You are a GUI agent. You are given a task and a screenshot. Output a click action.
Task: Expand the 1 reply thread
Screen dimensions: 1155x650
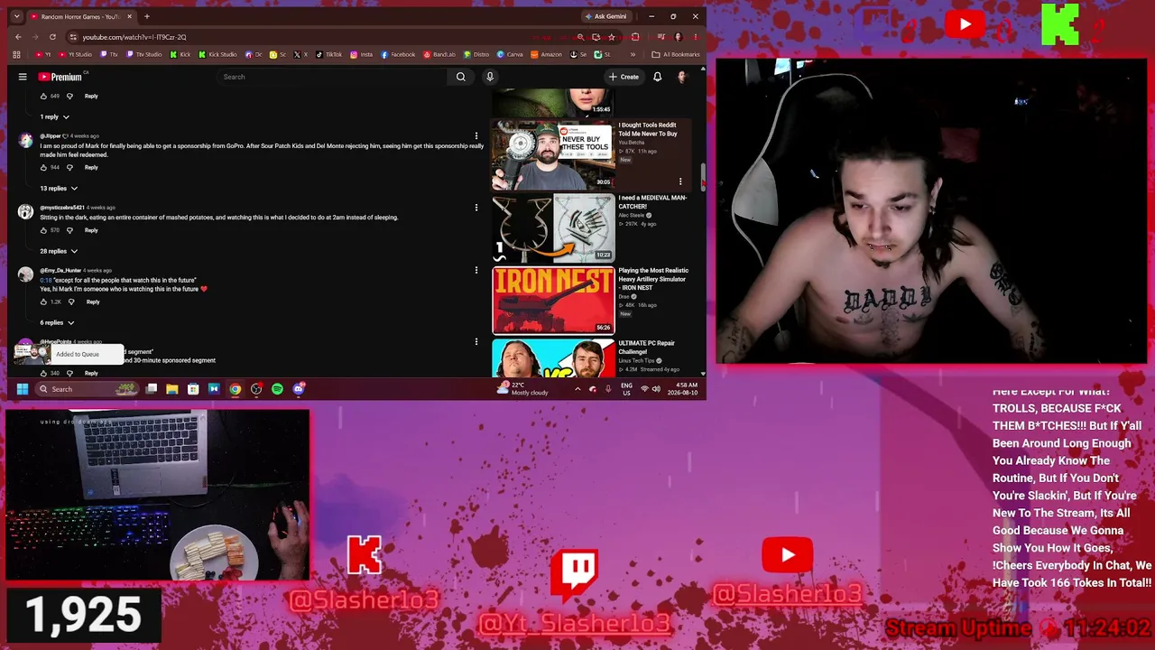pos(54,116)
